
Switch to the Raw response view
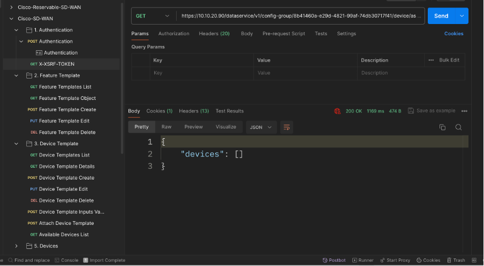point(167,127)
